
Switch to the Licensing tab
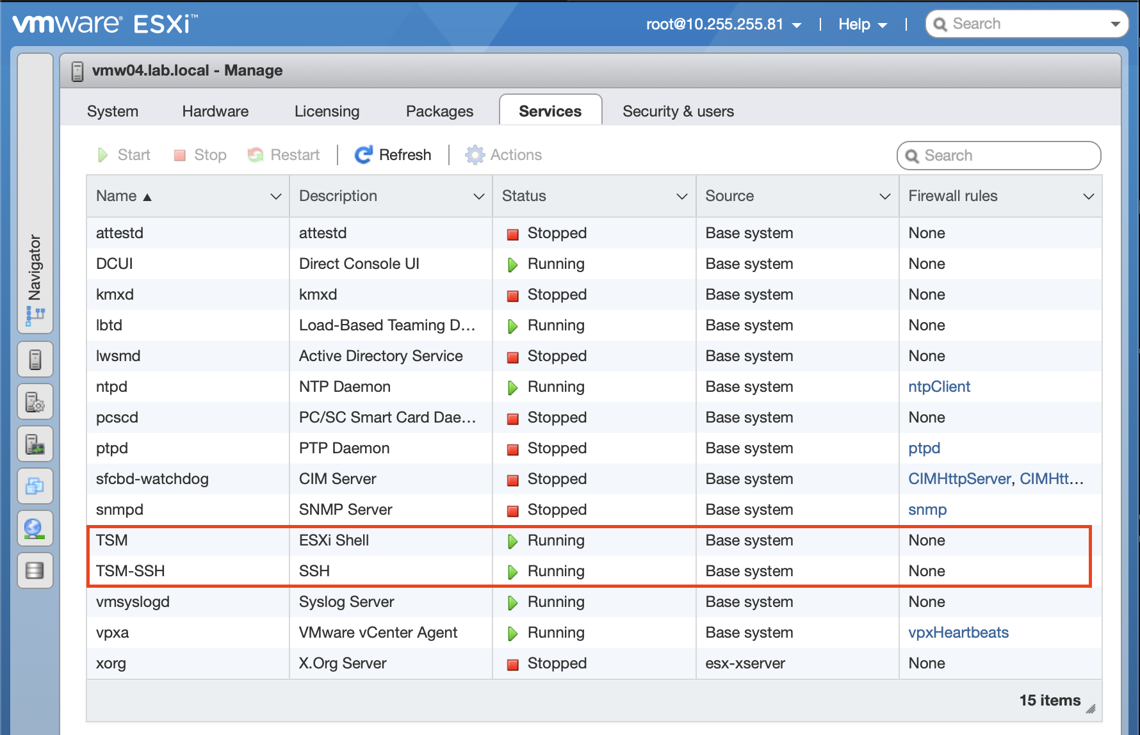[x=327, y=111]
